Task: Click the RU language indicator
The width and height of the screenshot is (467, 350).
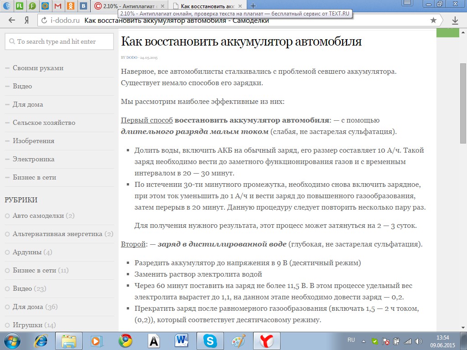Action: click(x=351, y=340)
